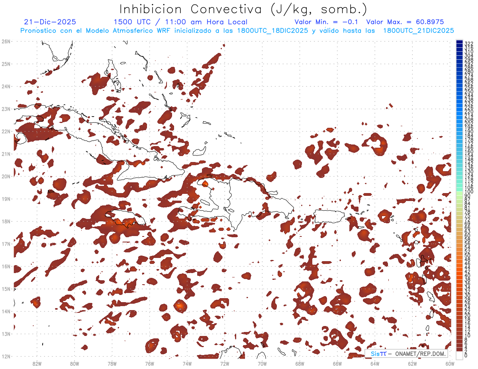Click the "12N" latitude label
This screenshot has height=369, width=478.
[x=6, y=356]
